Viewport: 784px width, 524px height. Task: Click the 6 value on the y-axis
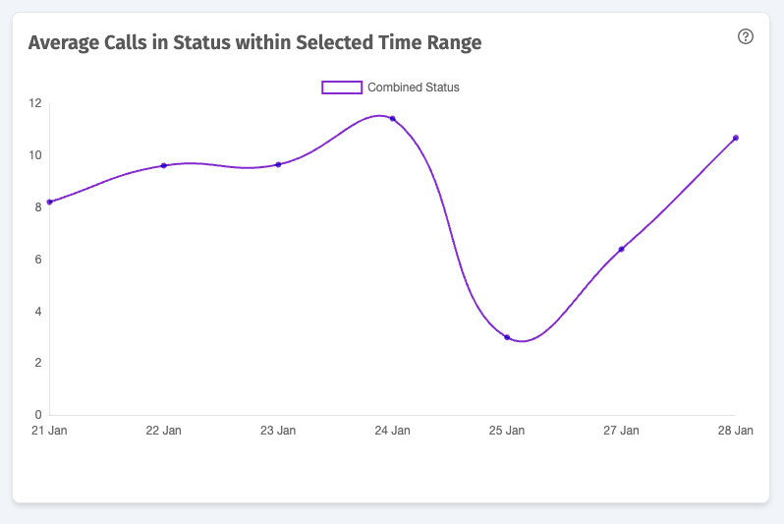(37, 260)
